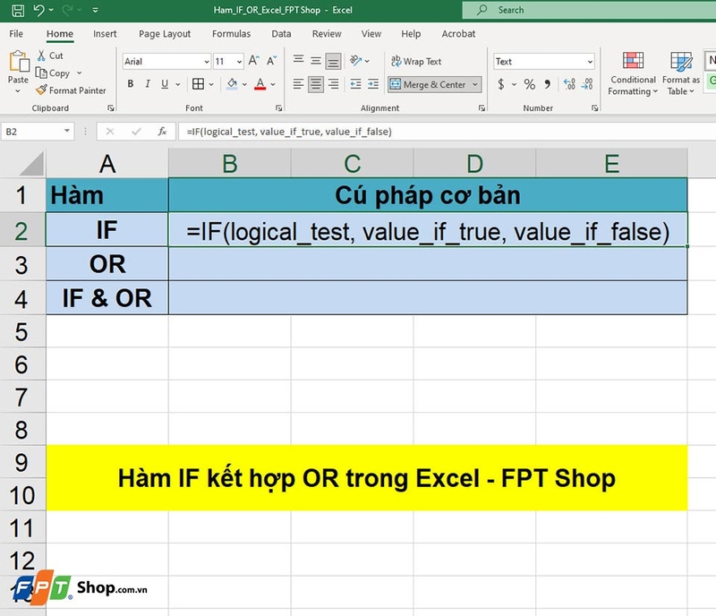Expand the Text number format dropdown
Image resolution: width=716 pixels, height=616 pixels.
tap(590, 62)
